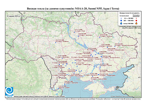The height and width of the screenshot is (103, 146).
Task: Click the 28° longitude label on top edge
Action: point(51,13)
